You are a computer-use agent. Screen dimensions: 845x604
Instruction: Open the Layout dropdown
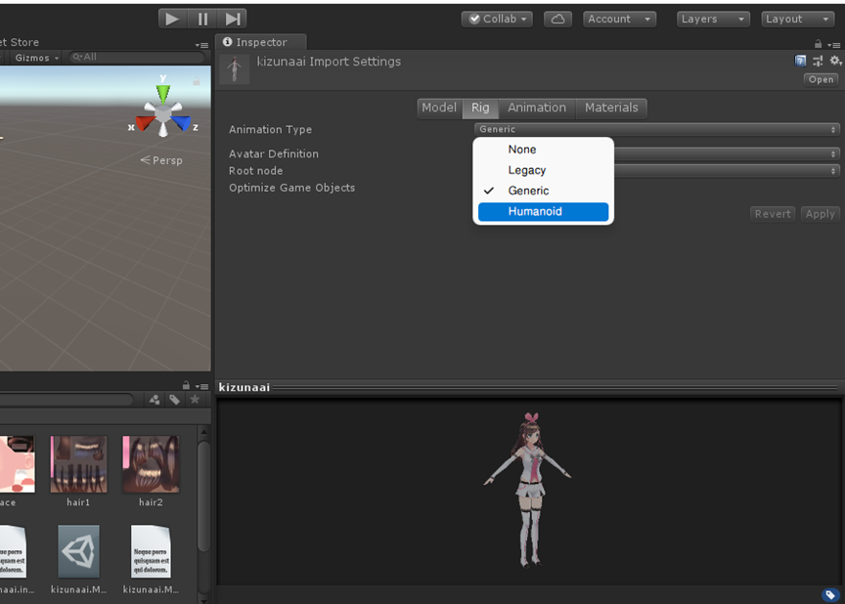coord(797,19)
